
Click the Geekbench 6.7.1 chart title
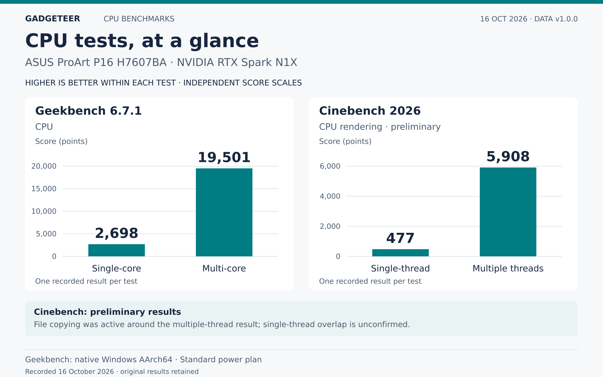pos(89,111)
